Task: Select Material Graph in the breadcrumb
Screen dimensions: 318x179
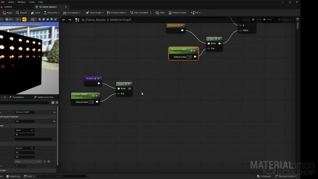Action: point(121,20)
